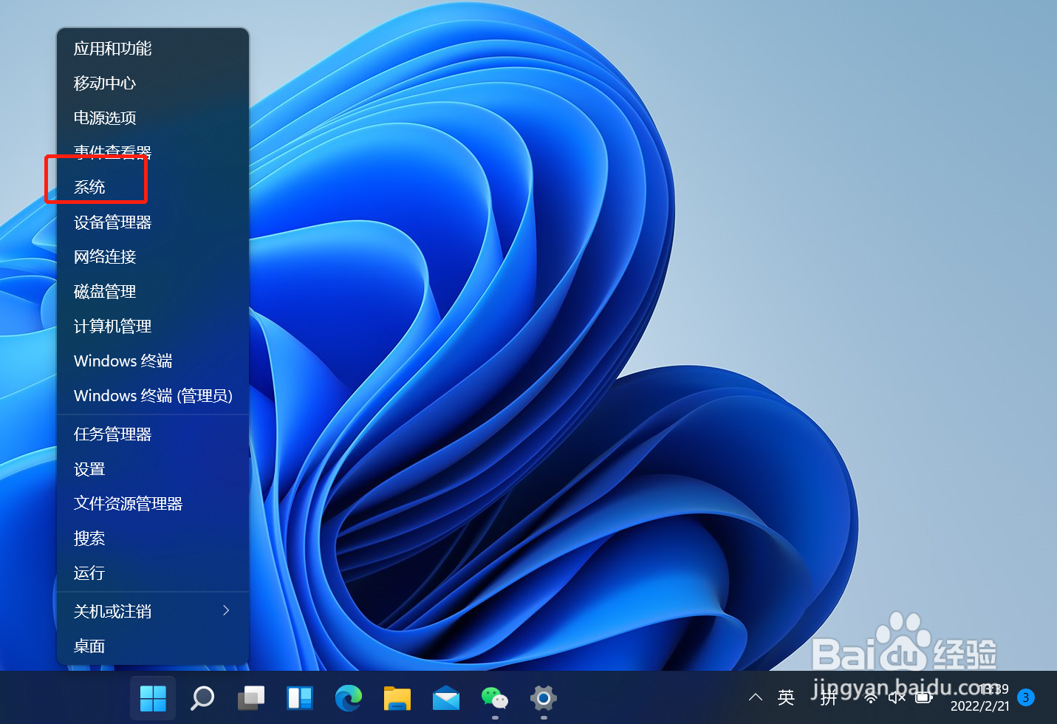1057x724 pixels.
Task: Launch Microsoft Edge from the taskbar
Action: pyautogui.click(x=348, y=697)
